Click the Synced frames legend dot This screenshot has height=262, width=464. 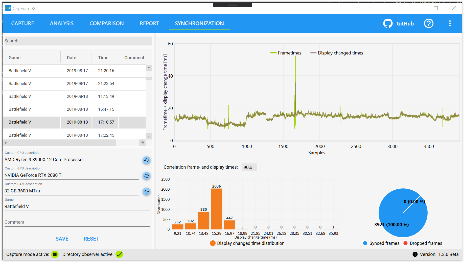365,243
